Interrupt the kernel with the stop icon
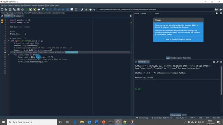 pos(214,62)
